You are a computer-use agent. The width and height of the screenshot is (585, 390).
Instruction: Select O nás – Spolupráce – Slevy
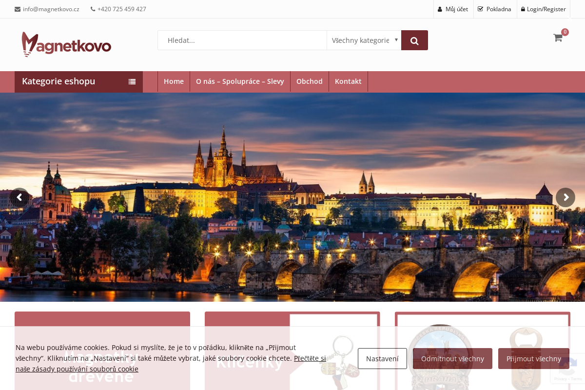tap(240, 81)
